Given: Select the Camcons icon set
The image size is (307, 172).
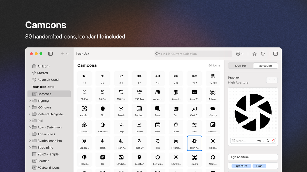Looking at the screenshot, I should coord(49,94).
